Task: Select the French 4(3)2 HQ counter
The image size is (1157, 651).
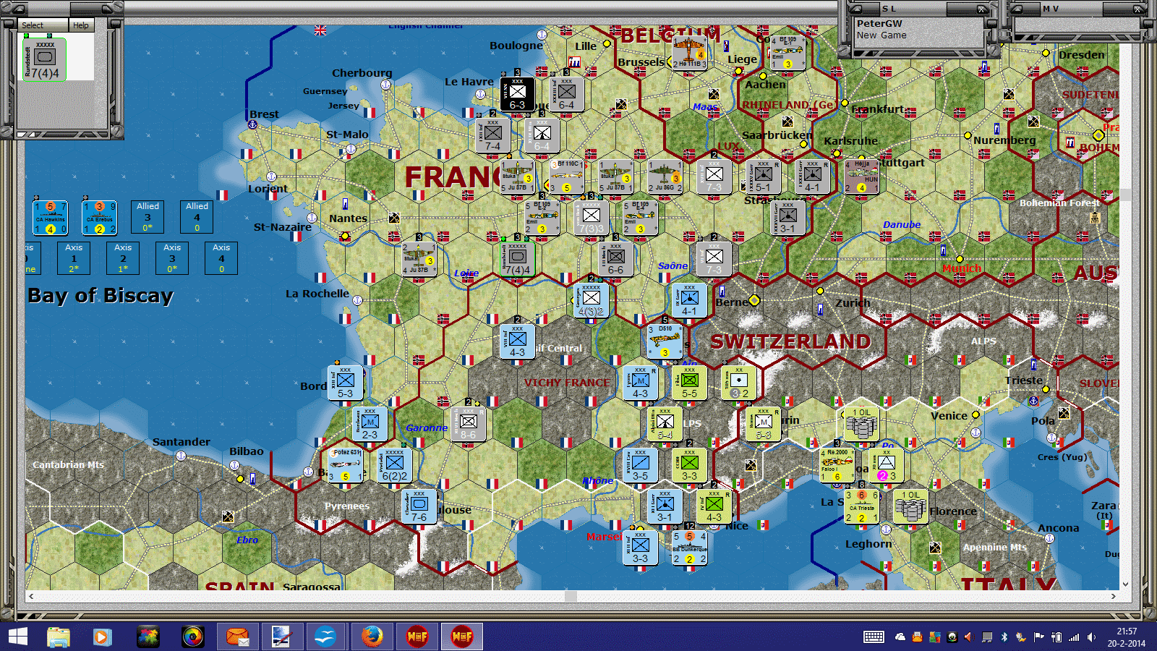Action: 592,300
